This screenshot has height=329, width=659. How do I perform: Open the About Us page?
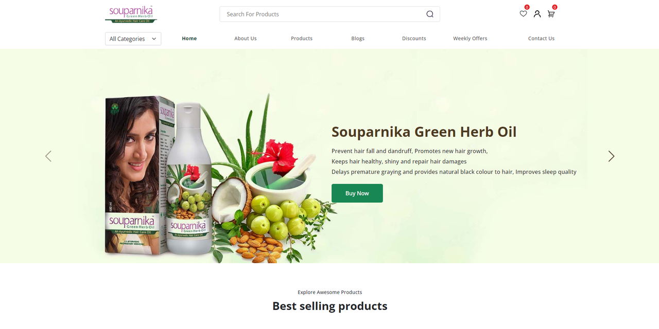coord(246,39)
